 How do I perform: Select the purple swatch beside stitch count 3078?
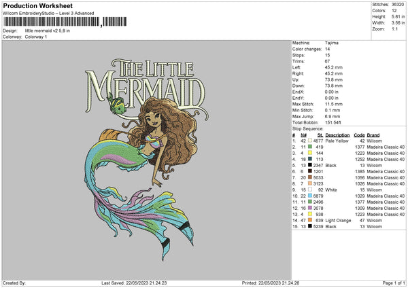pyautogui.click(x=310, y=208)
